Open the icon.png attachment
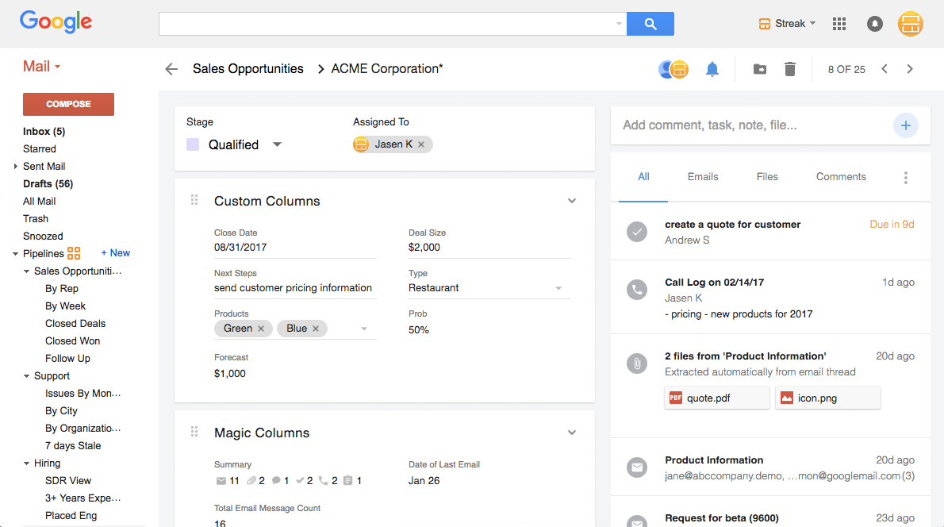The height and width of the screenshot is (527, 944). click(828, 398)
